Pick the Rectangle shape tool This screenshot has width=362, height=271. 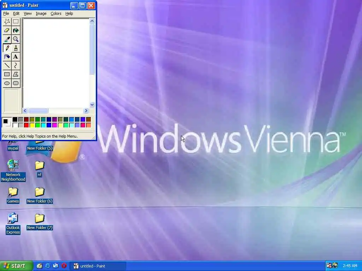[7, 74]
